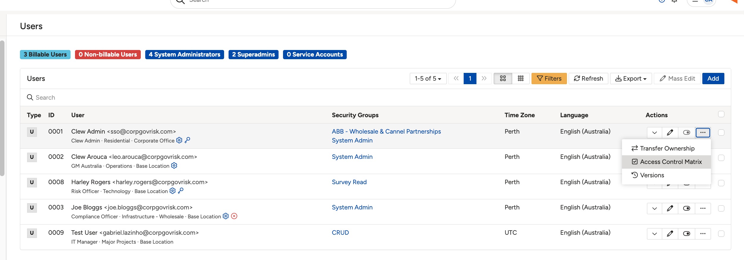Toggle active switch for Test User
Image resolution: width=744 pixels, height=260 pixels.
click(x=687, y=234)
